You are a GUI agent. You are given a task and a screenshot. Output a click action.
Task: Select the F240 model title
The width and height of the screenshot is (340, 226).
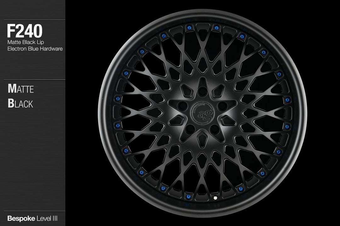click(x=25, y=31)
